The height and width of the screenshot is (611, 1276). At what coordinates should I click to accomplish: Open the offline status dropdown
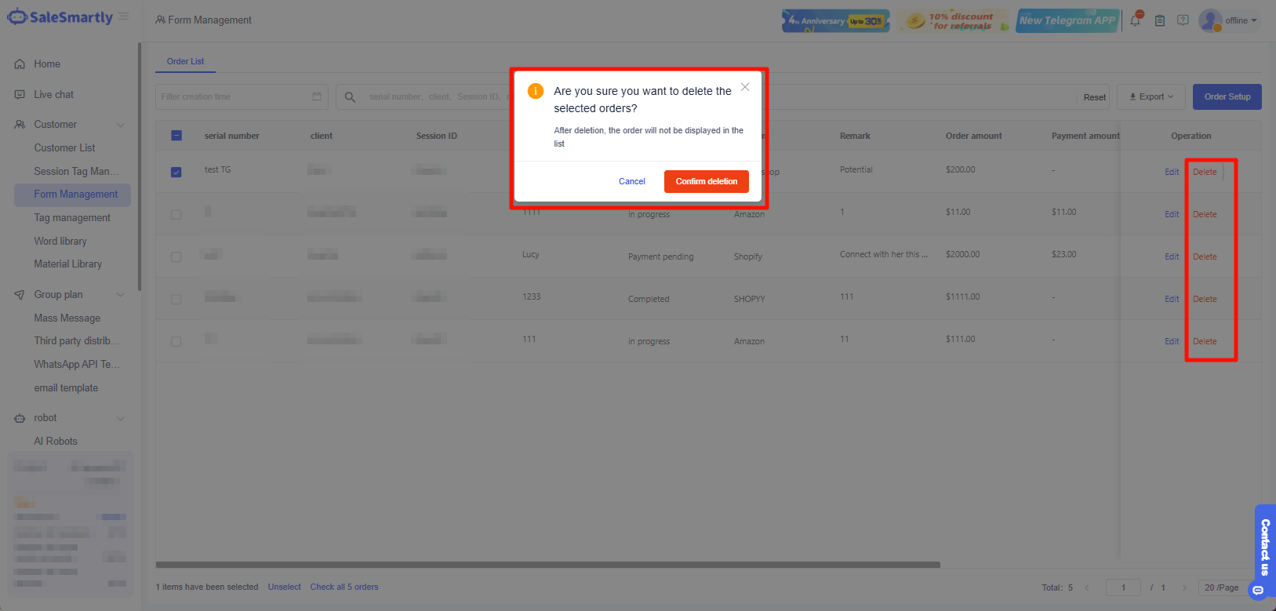click(x=1241, y=20)
